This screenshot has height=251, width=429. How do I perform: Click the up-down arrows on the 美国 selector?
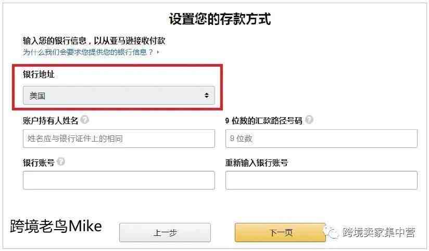(207, 95)
